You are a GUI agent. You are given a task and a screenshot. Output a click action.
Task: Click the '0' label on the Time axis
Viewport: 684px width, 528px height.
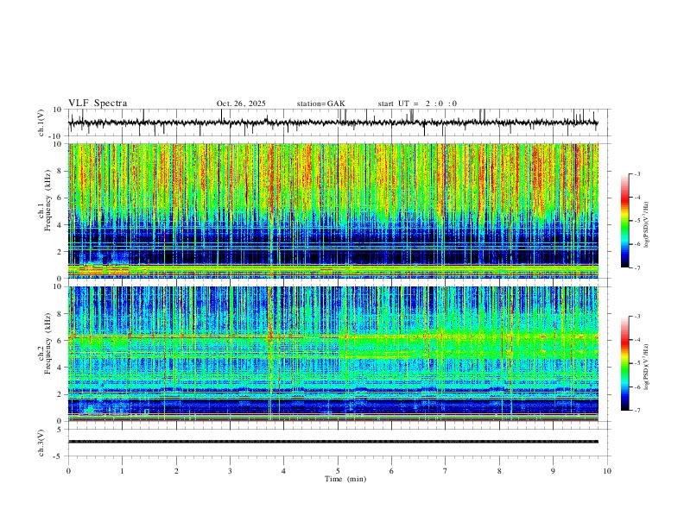(x=68, y=471)
